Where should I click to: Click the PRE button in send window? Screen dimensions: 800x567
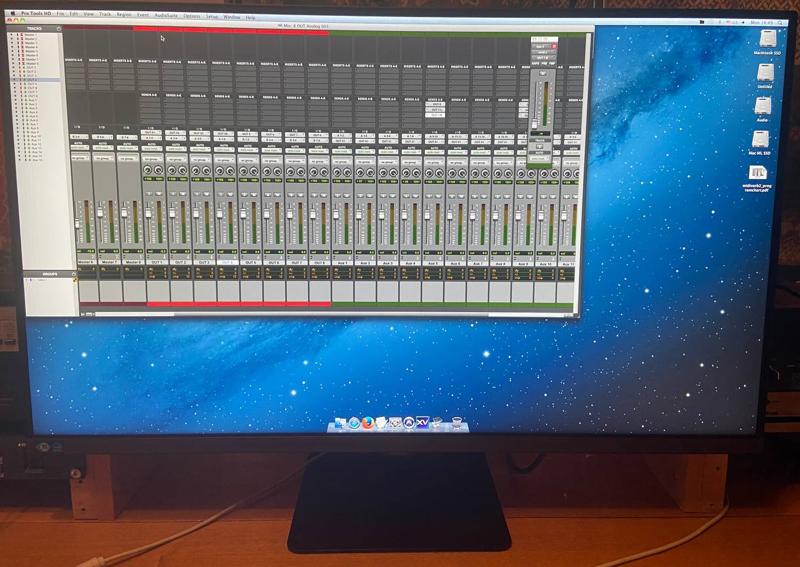(543, 63)
